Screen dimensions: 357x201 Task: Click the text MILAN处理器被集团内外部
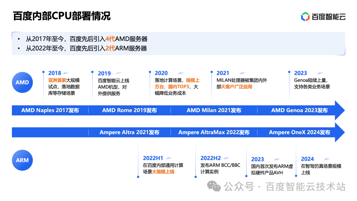click(242, 83)
